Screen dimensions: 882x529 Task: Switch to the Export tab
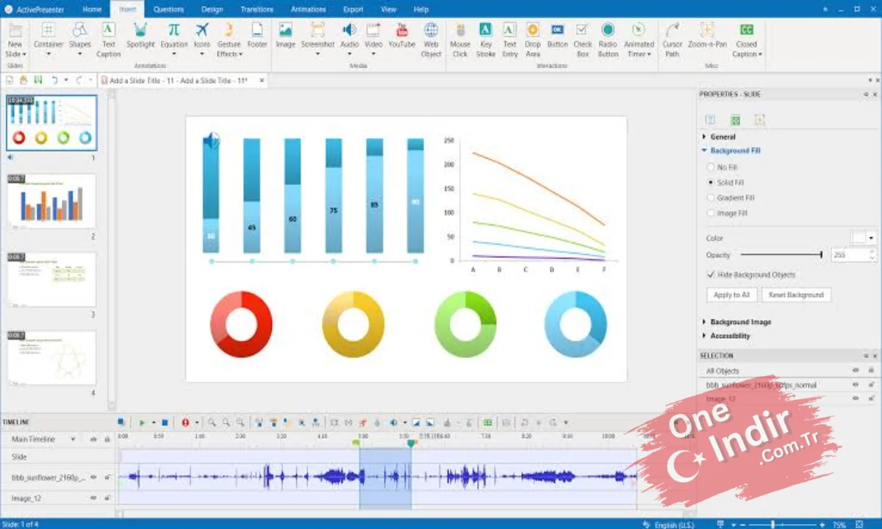coord(353,10)
